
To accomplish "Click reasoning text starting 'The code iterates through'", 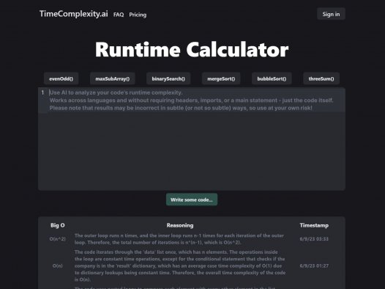I will pos(180,266).
